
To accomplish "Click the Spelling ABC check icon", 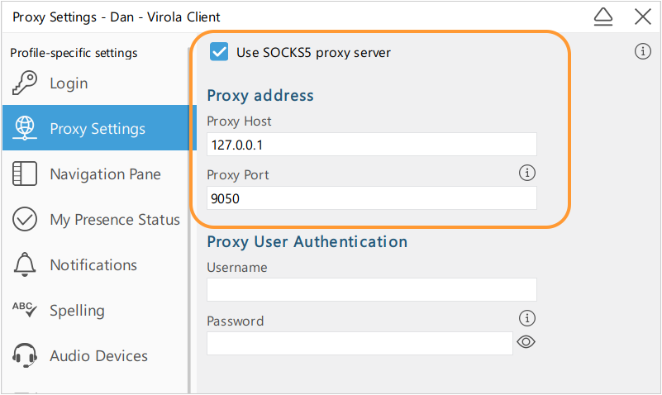I will click(x=25, y=310).
